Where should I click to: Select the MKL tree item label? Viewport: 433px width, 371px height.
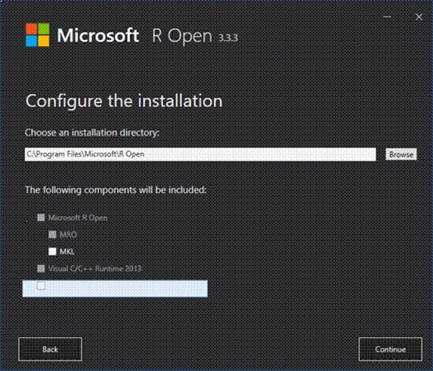pos(67,252)
